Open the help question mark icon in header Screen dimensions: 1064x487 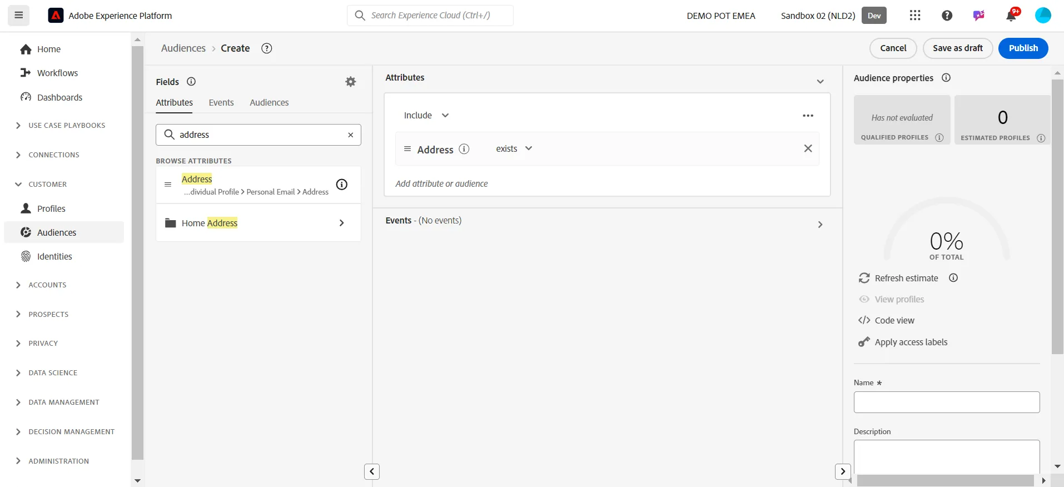pyautogui.click(x=947, y=16)
